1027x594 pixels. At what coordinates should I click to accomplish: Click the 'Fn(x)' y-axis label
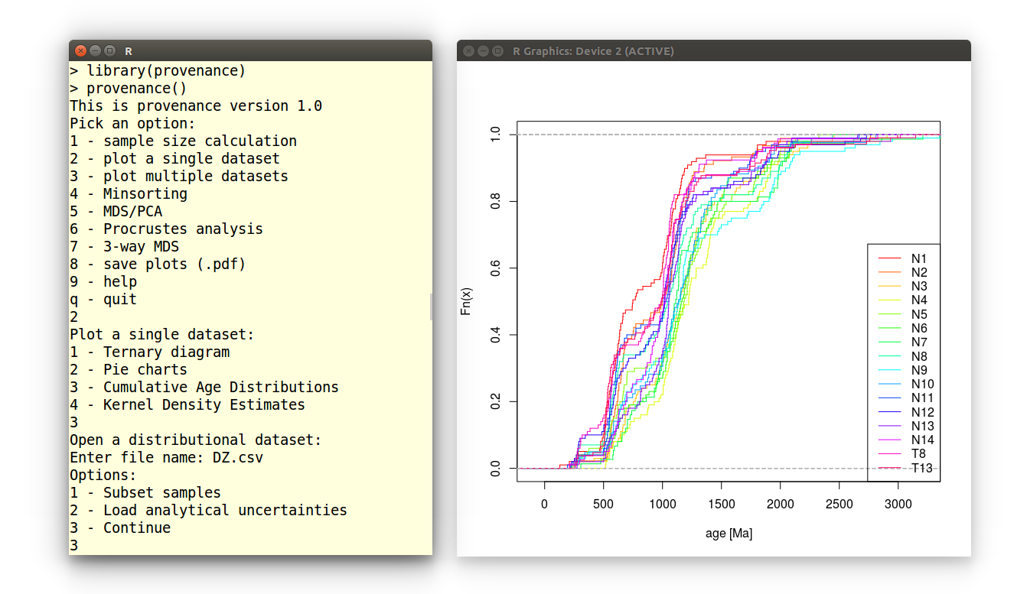tap(465, 302)
